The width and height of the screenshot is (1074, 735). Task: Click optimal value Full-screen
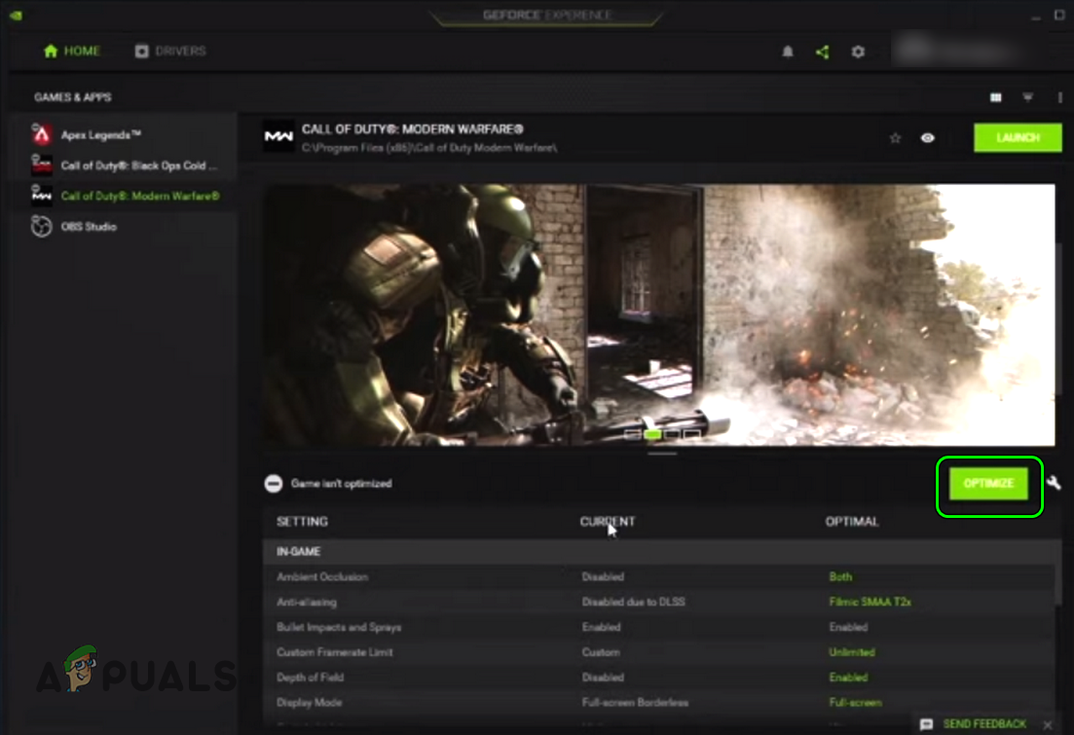point(855,702)
